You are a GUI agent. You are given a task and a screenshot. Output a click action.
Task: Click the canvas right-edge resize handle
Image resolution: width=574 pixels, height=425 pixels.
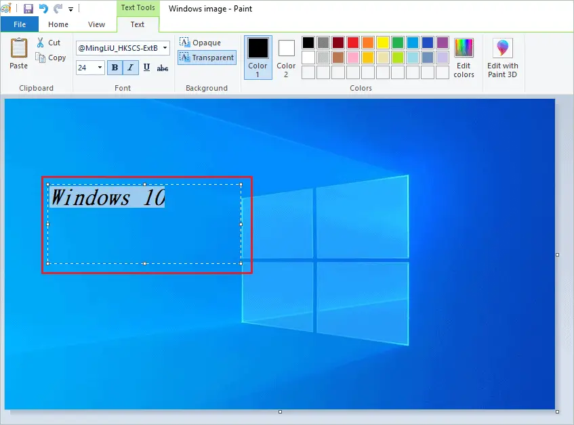pyautogui.click(x=557, y=254)
